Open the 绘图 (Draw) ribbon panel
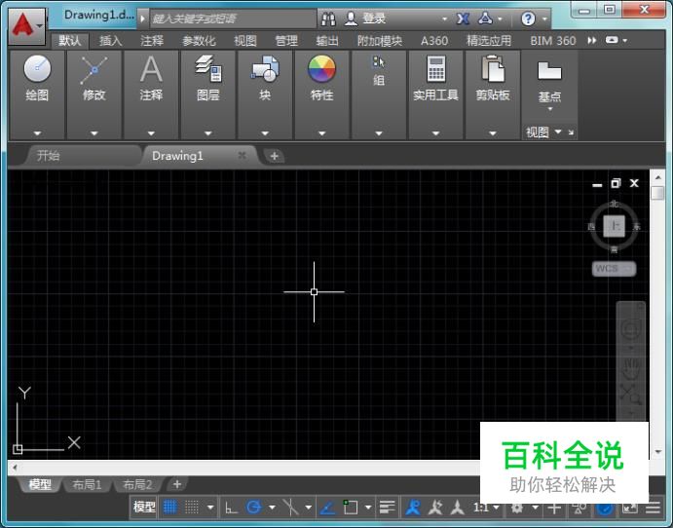 (x=37, y=77)
